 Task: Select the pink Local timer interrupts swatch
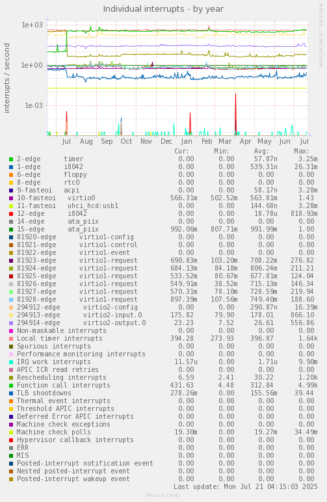coord(11,339)
